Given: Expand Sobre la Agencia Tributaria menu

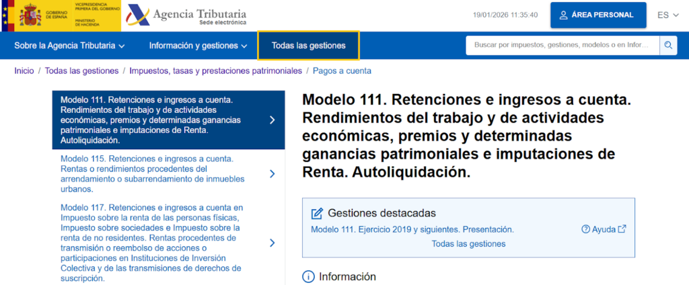Looking at the screenshot, I should (69, 46).
